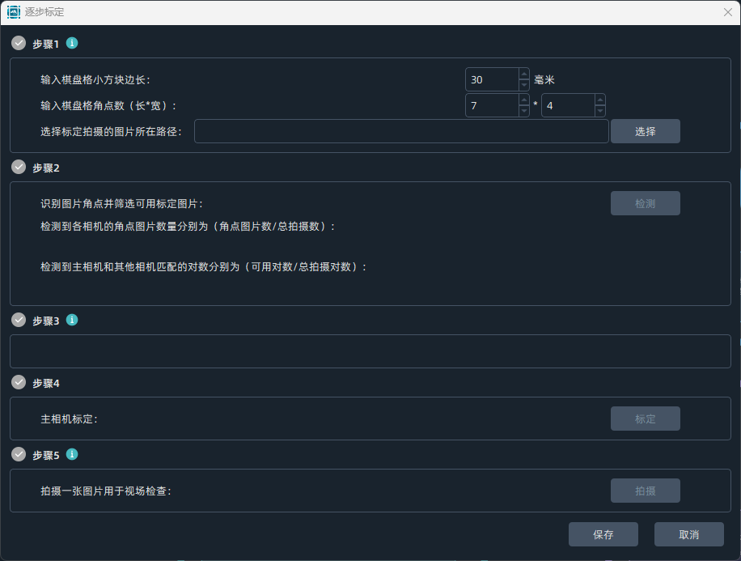
Task: Click the 选择 button to browse path
Action: (645, 131)
